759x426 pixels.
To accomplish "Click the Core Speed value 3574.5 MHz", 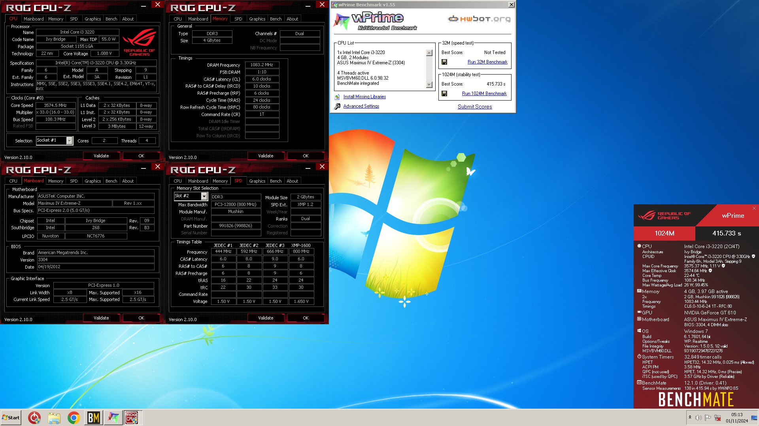I will (x=55, y=105).
